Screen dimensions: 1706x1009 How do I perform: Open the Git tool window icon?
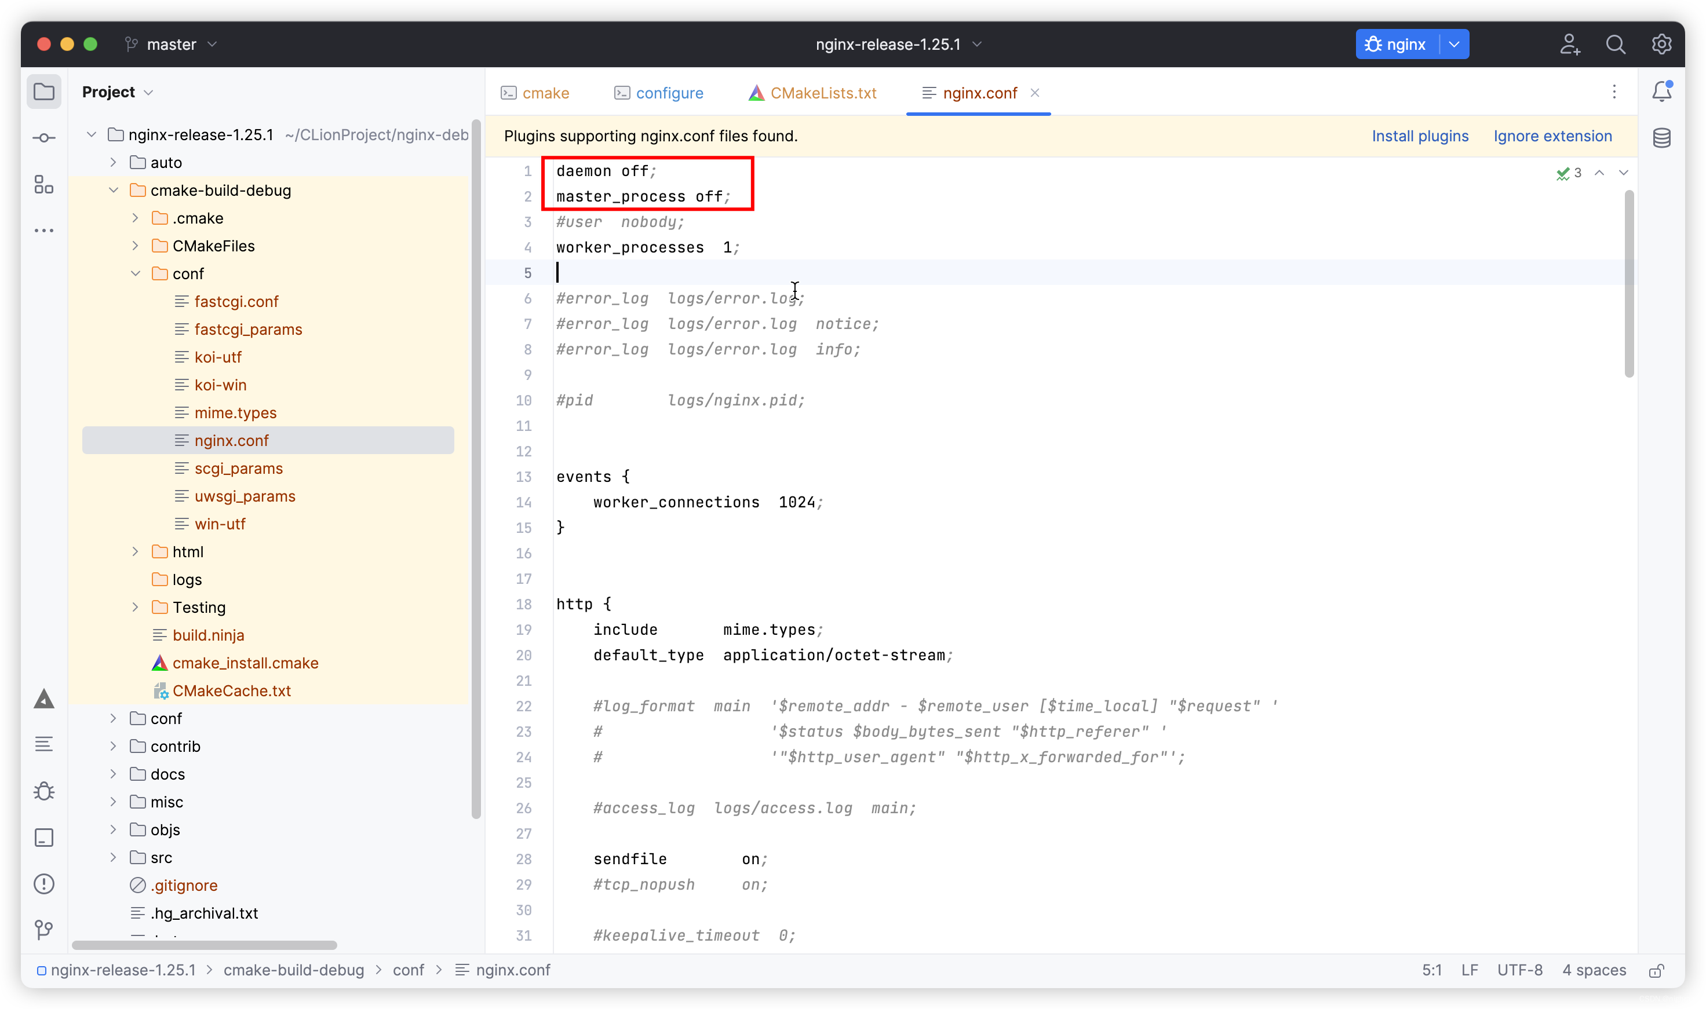[x=44, y=930]
